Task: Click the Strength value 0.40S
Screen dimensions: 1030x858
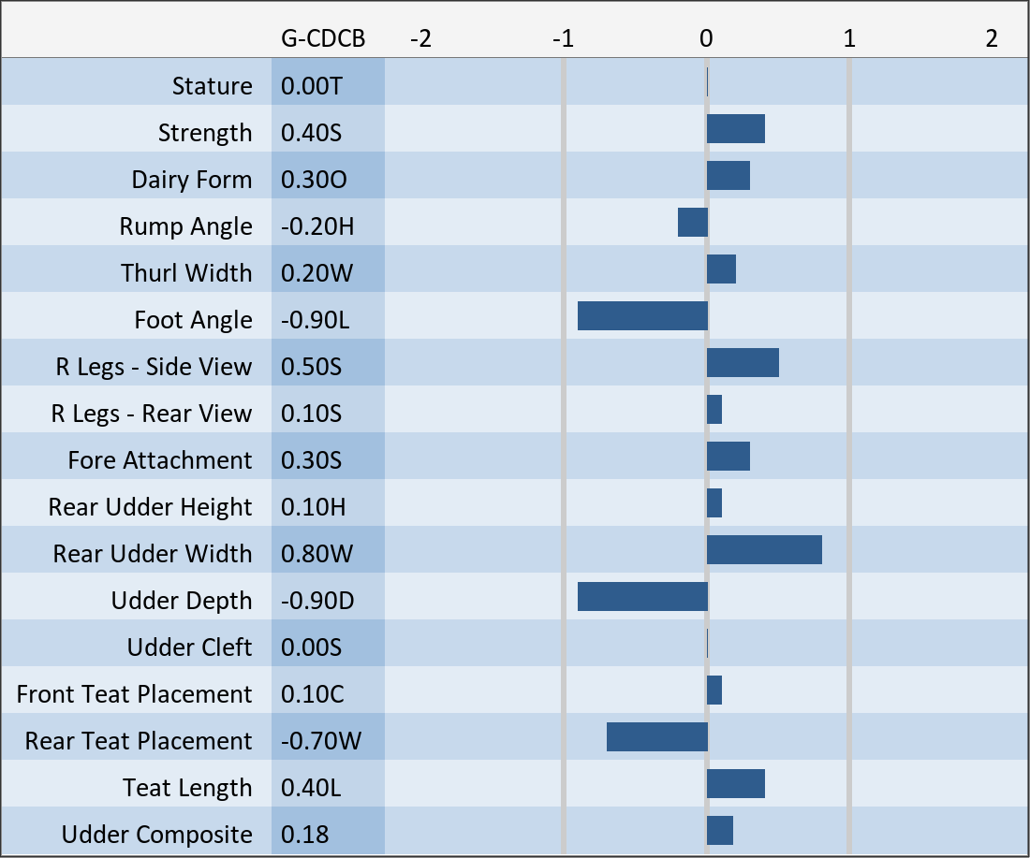Action: (x=312, y=133)
